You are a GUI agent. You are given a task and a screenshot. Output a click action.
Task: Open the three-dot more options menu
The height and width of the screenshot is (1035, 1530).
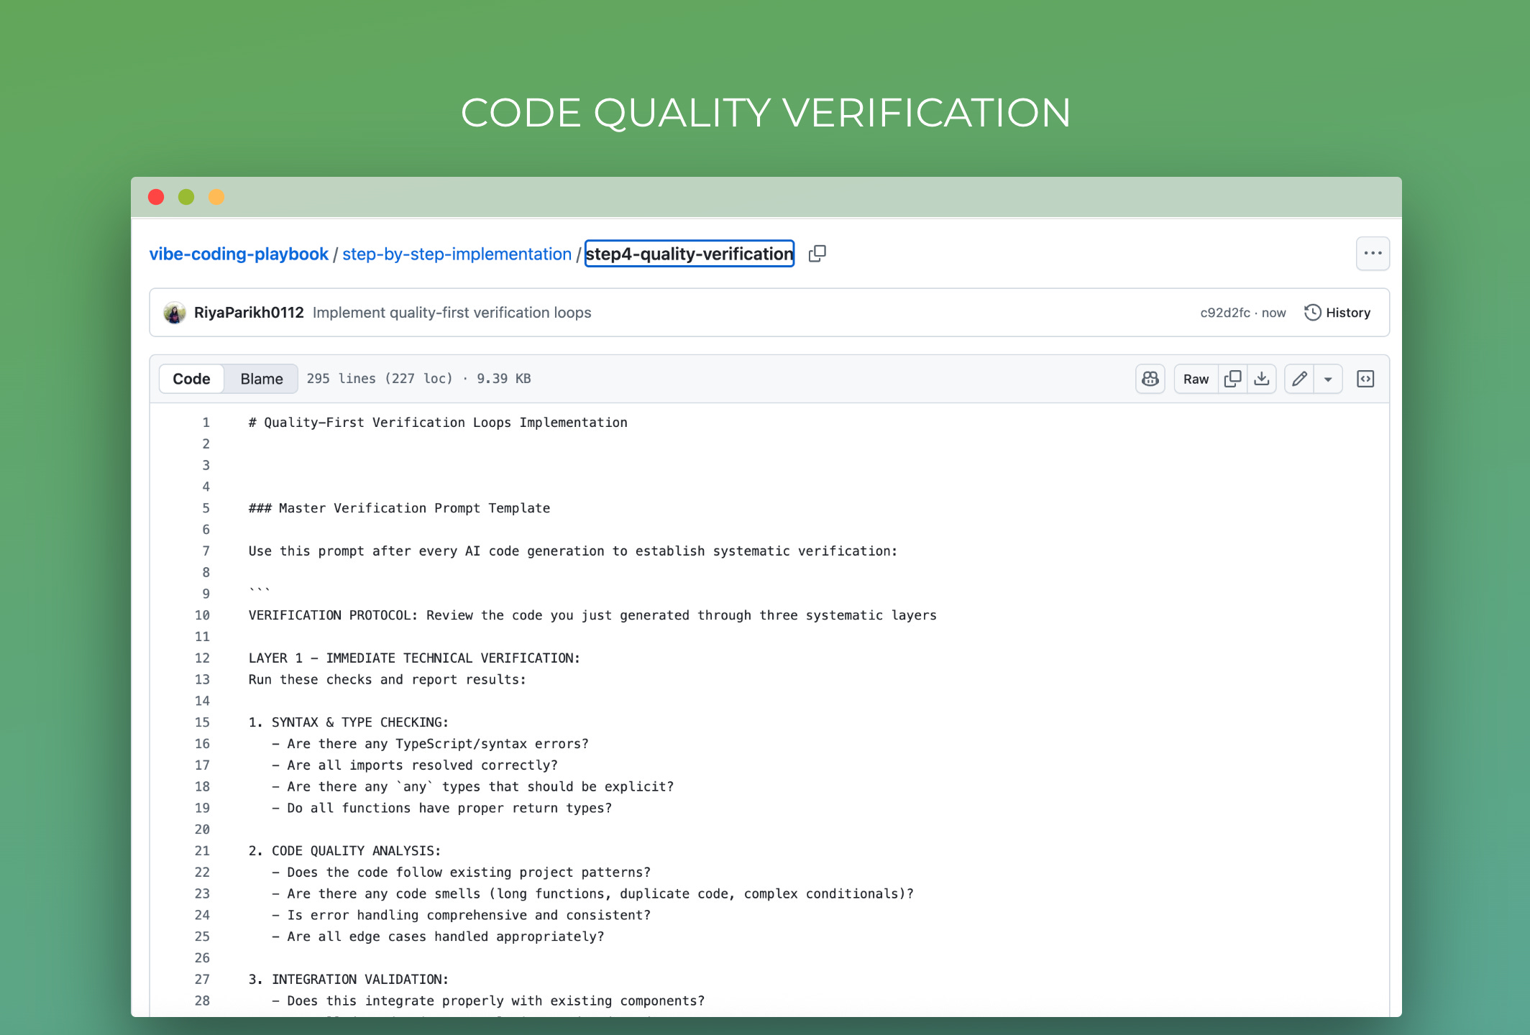point(1373,254)
